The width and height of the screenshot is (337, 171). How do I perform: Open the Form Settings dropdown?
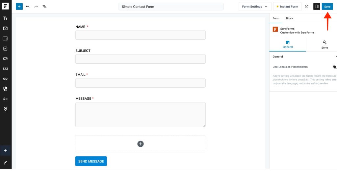click(x=255, y=7)
